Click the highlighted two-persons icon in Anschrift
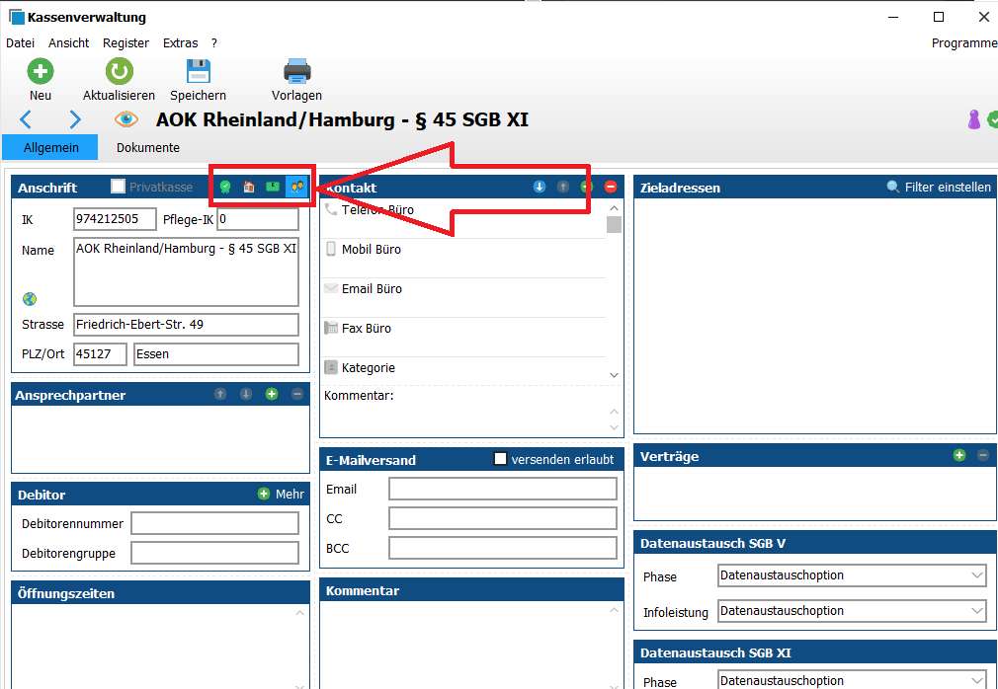 click(x=296, y=187)
